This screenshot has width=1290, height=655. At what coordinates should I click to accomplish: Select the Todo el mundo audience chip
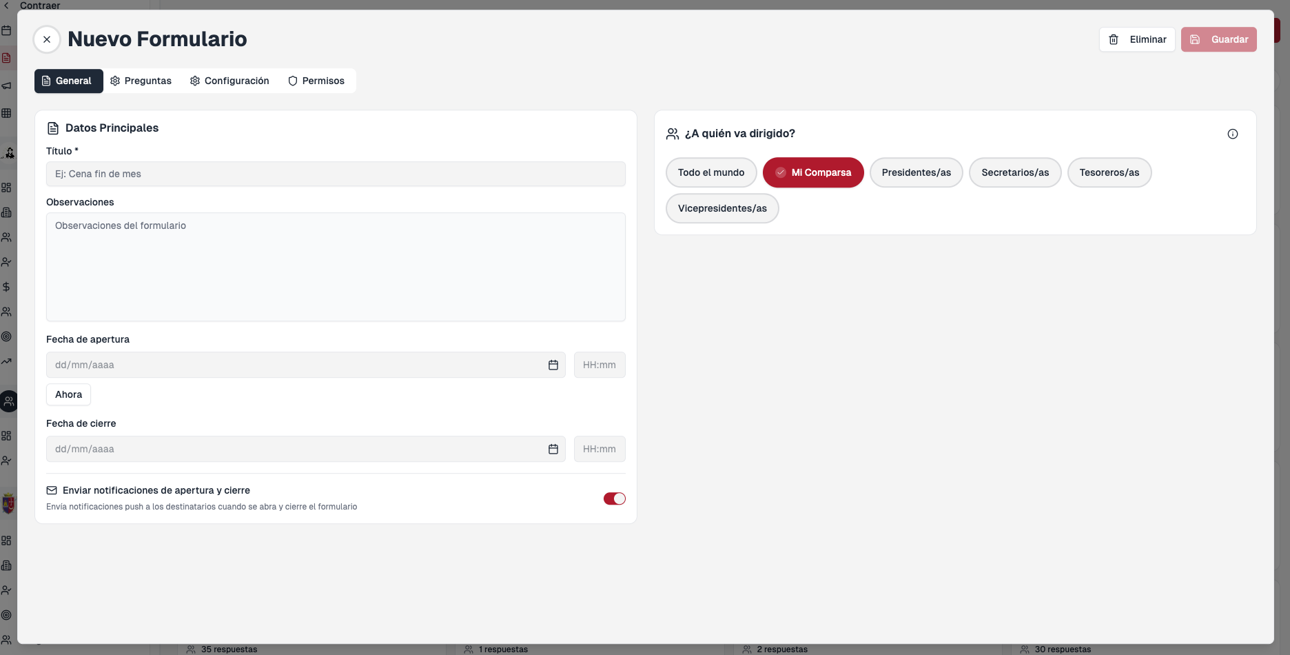click(x=711, y=172)
